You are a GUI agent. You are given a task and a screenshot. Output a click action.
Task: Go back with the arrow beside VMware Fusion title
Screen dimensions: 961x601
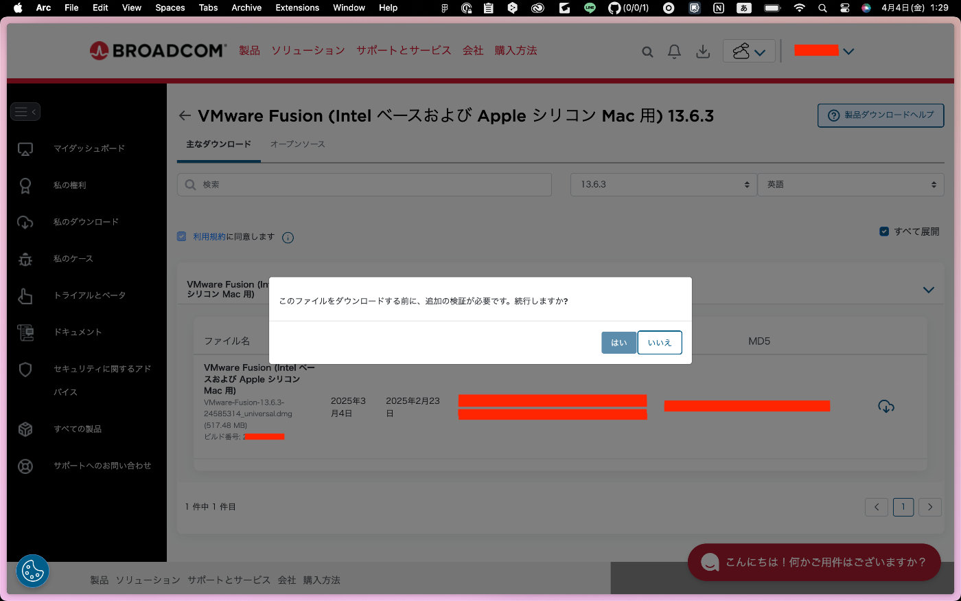click(x=185, y=115)
